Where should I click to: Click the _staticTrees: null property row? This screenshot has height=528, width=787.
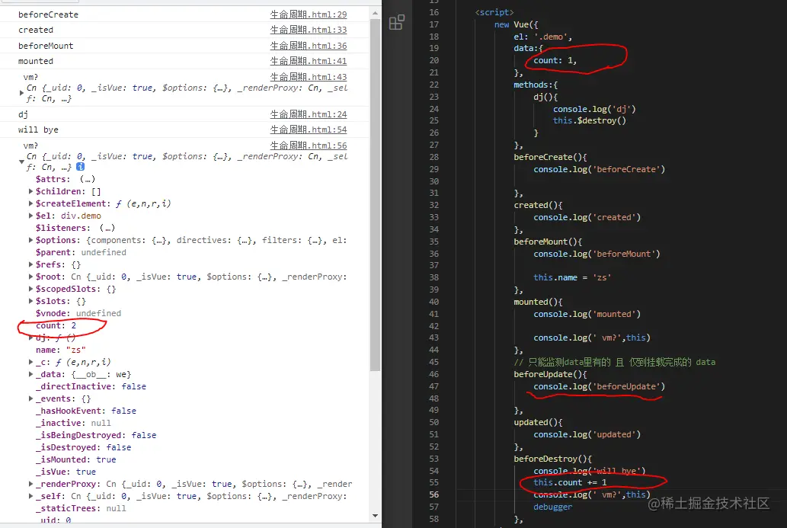pyautogui.click(x=81, y=508)
